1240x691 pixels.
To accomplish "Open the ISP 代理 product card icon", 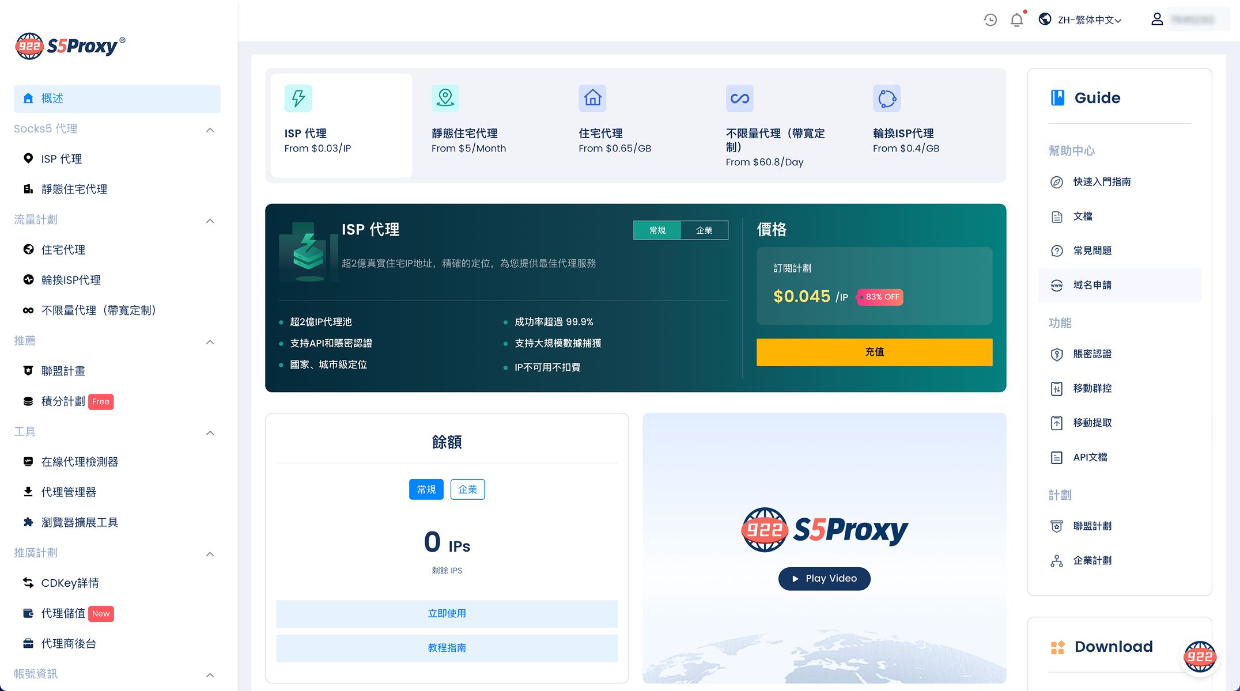I will click(x=297, y=98).
